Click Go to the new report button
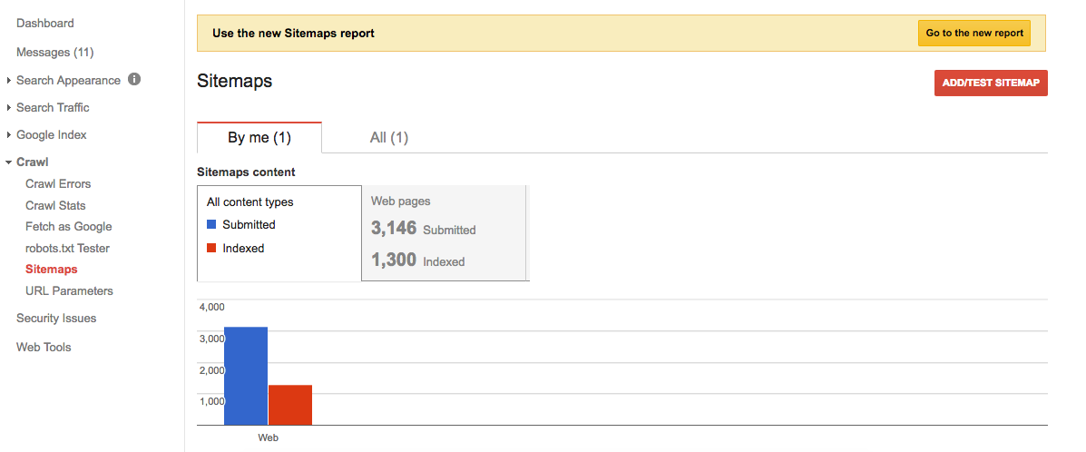The image size is (1086, 452). pyautogui.click(x=974, y=34)
